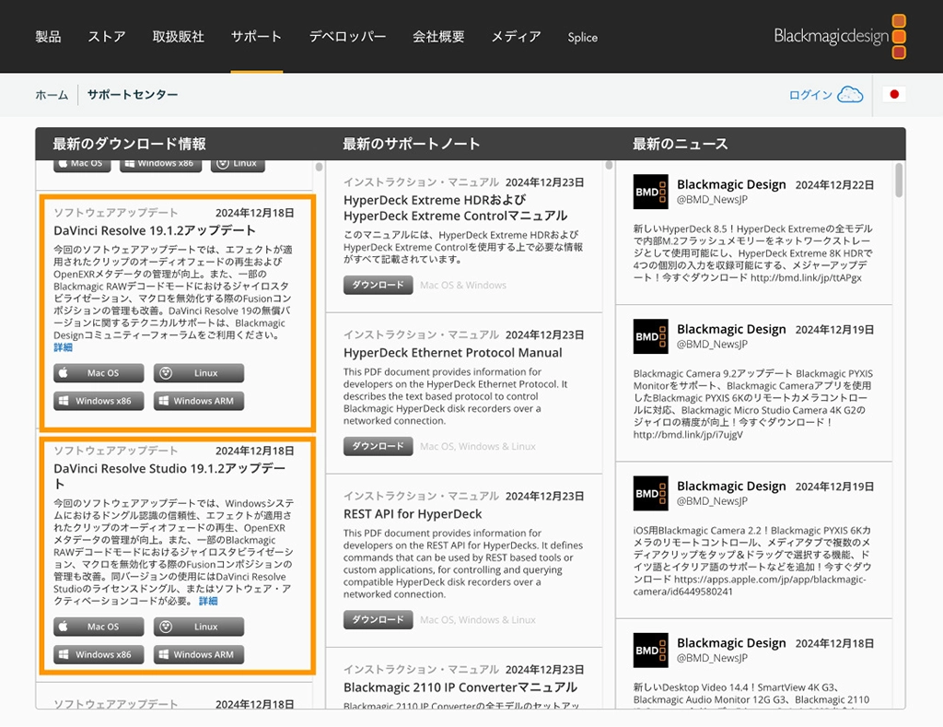Open HyperDeck Extreme HDR manual title
The width and height of the screenshot is (943, 727).
(x=455, y=207)
